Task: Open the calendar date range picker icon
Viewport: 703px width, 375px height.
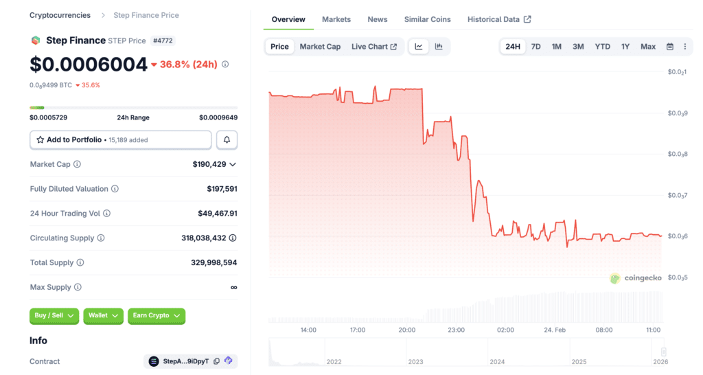Action: tap(670, 47)
